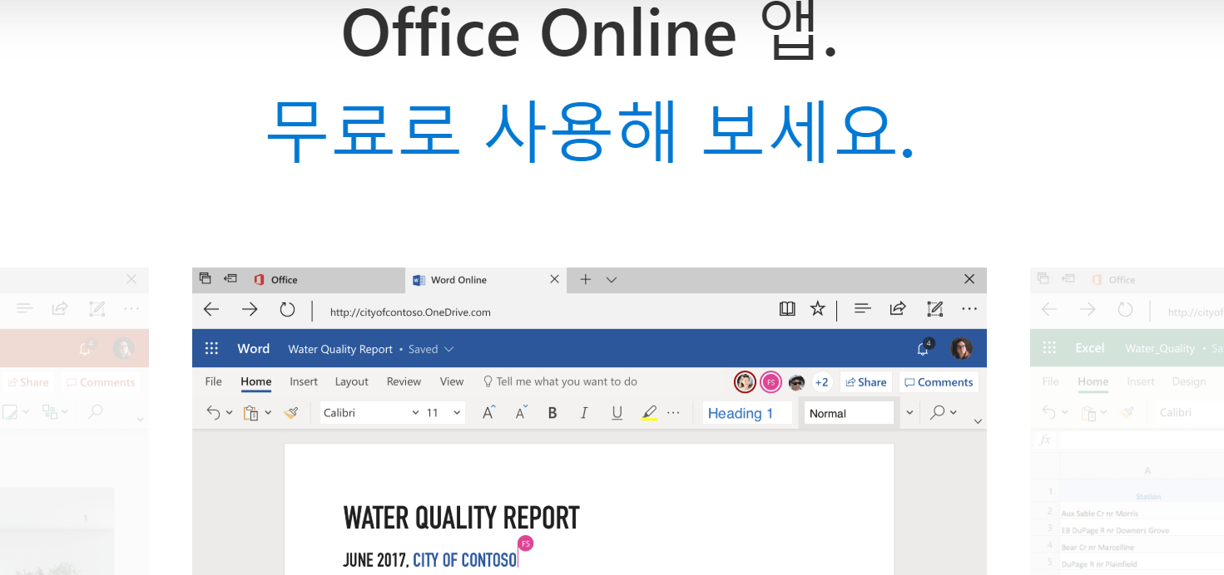The image size is (1224, 575).
Task: Click the red-ringed collaborator avatar
Action: [x=745, y=382]
